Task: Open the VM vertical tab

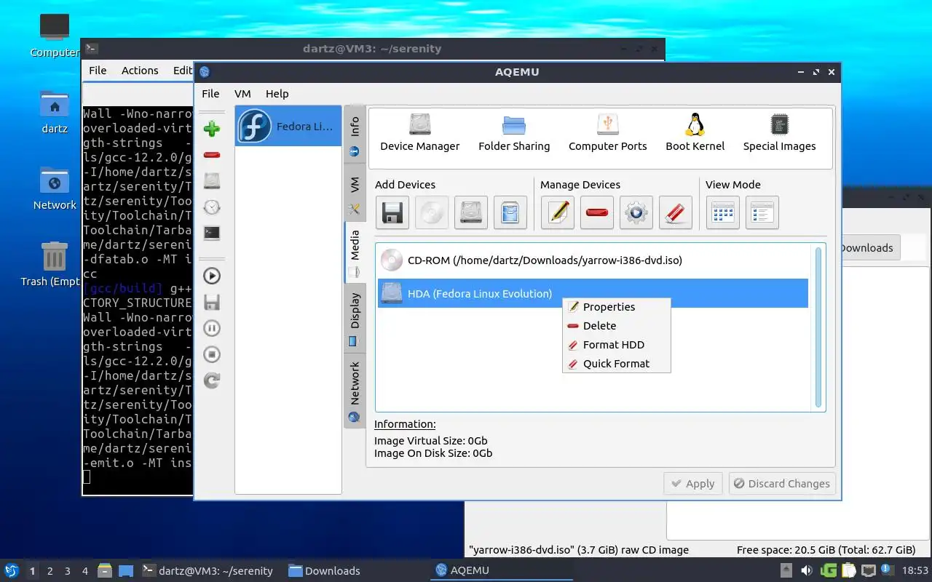Action: tap(355, 194)
